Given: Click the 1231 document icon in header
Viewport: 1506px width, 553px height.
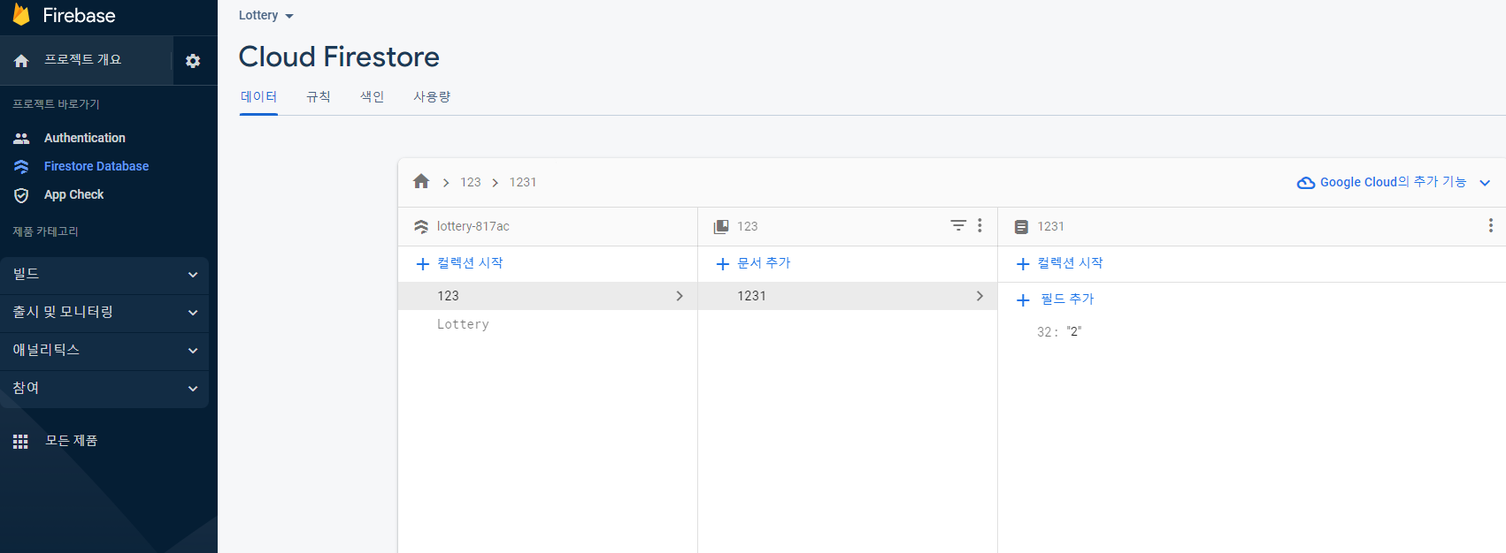Looking at the screenshot, I should [1021, 227].
